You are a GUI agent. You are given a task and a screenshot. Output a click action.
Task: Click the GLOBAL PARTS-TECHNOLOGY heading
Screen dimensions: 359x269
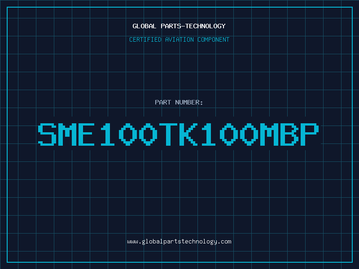[x=179, y=26]
